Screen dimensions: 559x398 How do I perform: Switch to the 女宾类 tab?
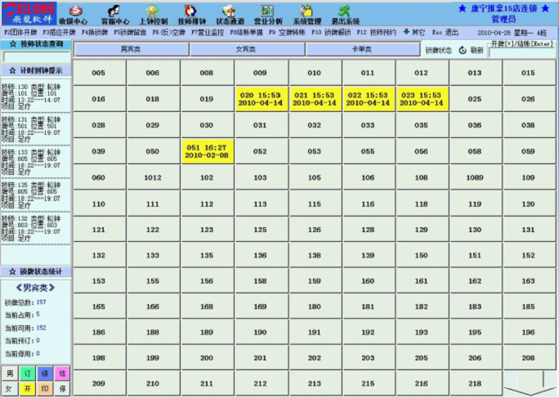pos(246,50)
